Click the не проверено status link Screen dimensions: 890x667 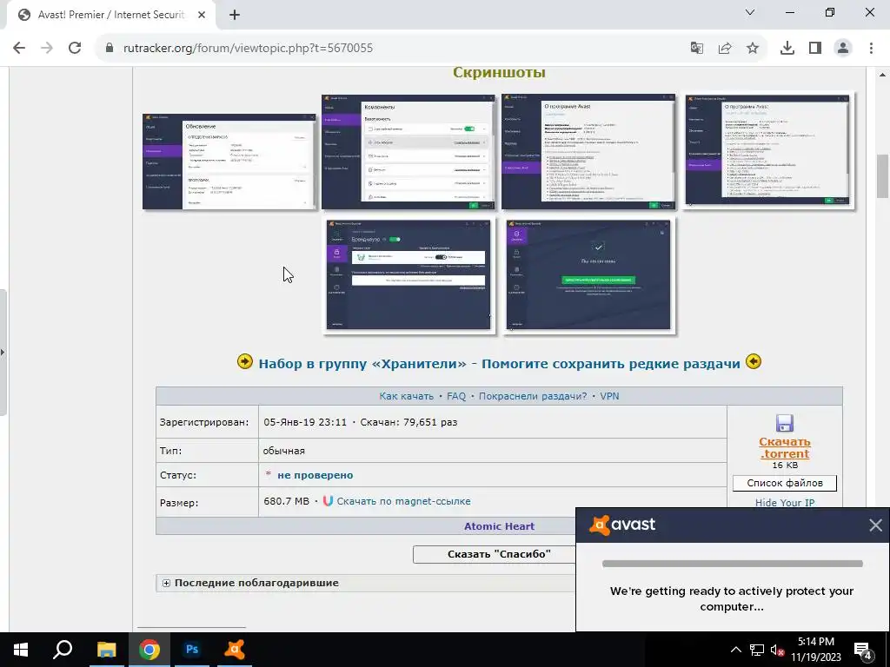315,475
